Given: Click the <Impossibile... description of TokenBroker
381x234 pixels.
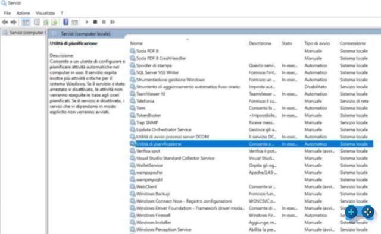Looking at the screenshot, I should [263, 115].
